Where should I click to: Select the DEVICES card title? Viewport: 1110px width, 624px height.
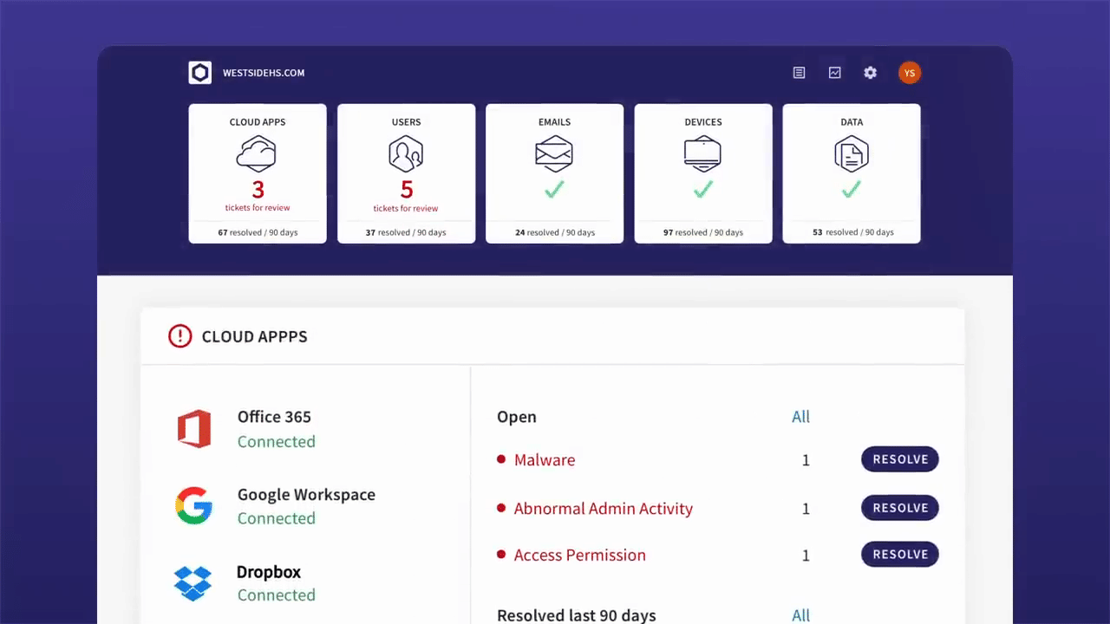point(702,122)
